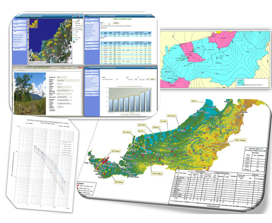272x223 pixels.
Task: Click the cyan swatch in the satellite map legend
Action: tap(74, 34)
